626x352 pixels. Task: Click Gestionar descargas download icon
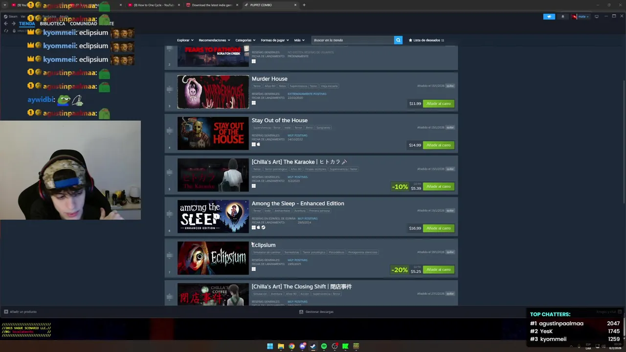(x=301, y=311)
